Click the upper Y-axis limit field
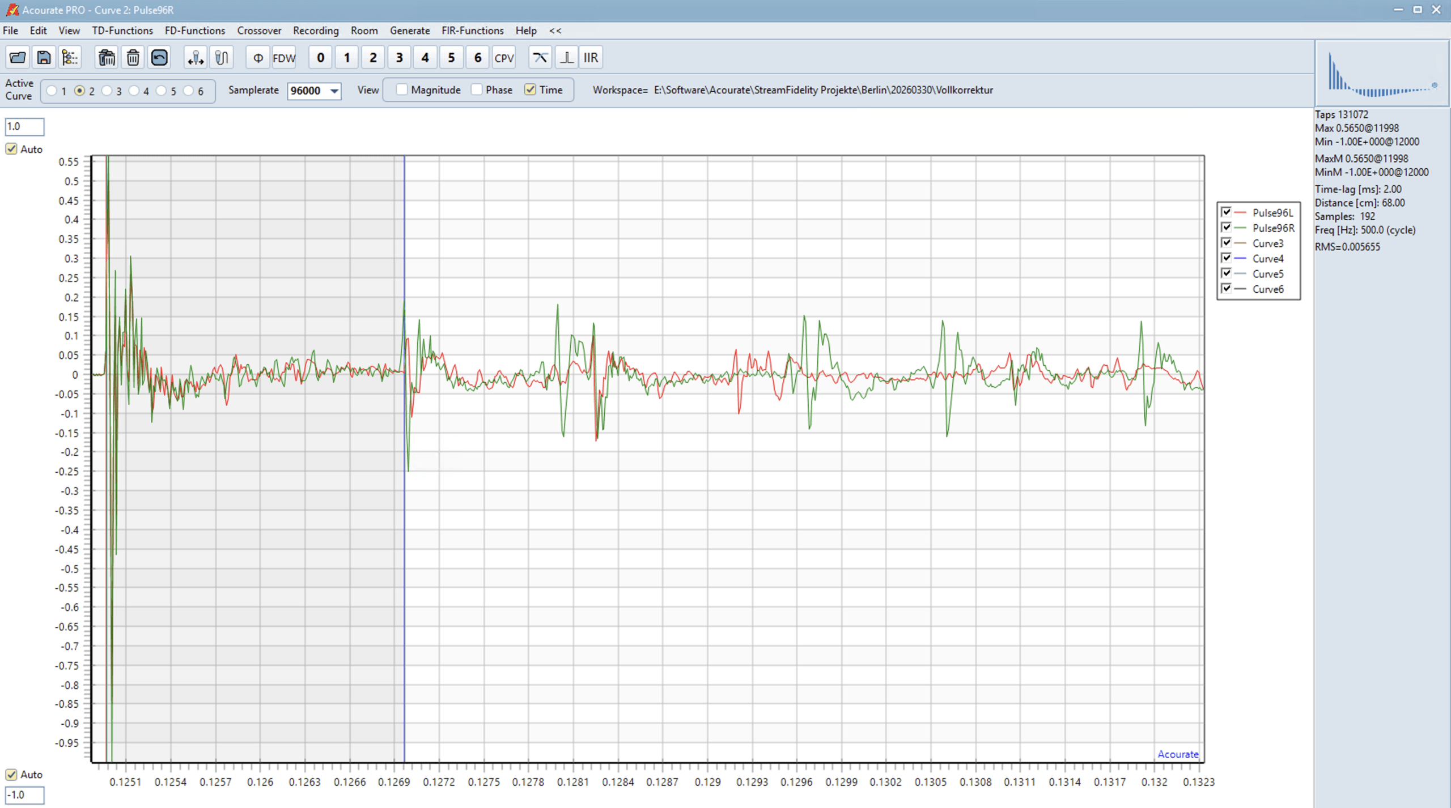1451x808 pixels. tap(24, 127)
